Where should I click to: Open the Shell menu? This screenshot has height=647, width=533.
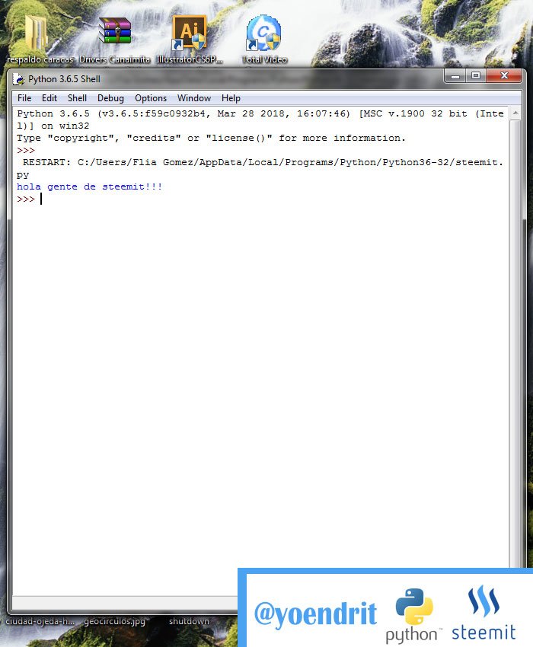point(77,98)
